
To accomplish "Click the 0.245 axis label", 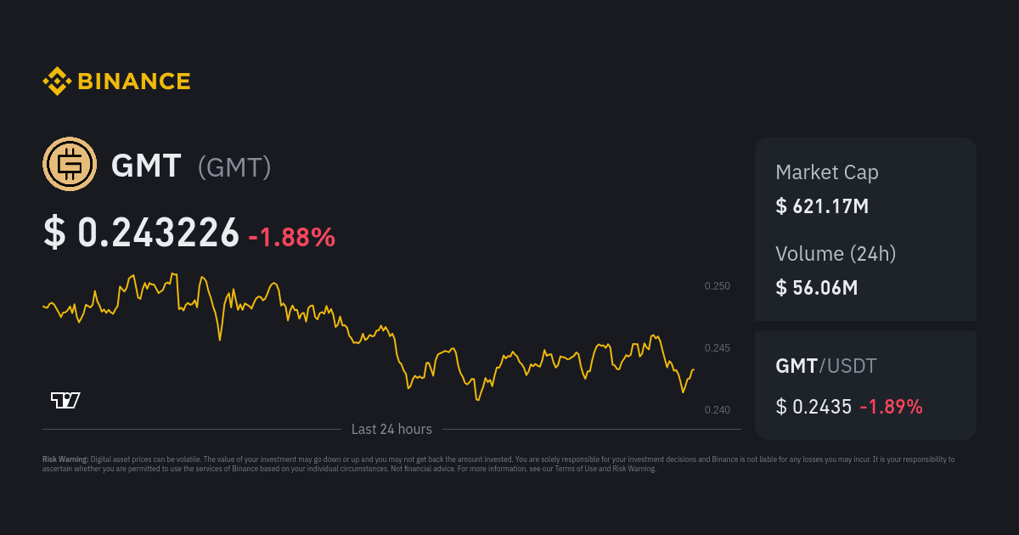I will 717,348.
